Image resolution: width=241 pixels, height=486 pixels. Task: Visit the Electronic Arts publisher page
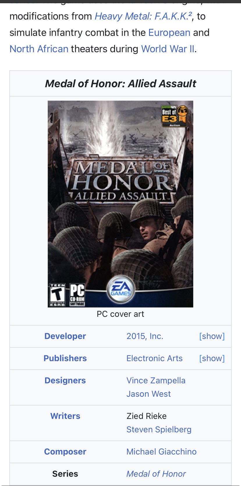155,358
